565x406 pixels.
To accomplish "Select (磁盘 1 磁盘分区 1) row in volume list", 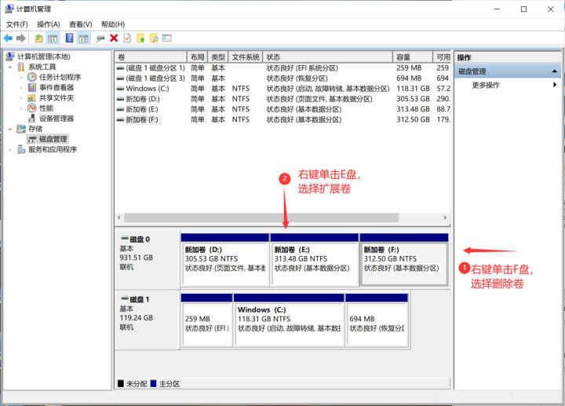I will click(282, 68).
